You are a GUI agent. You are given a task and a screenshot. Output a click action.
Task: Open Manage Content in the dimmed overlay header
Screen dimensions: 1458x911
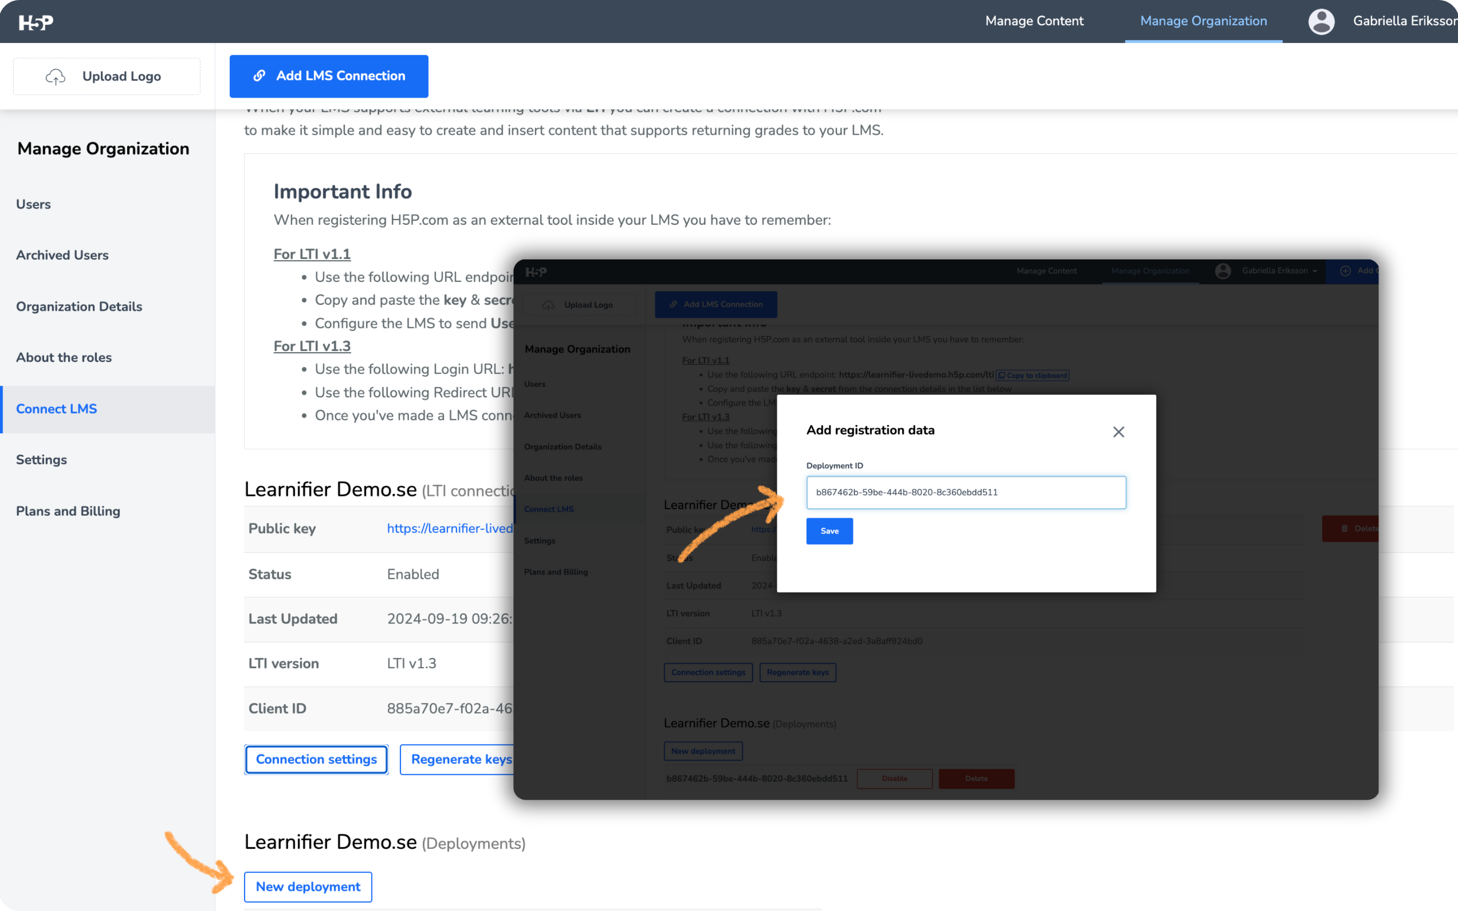pos(1046,271)
